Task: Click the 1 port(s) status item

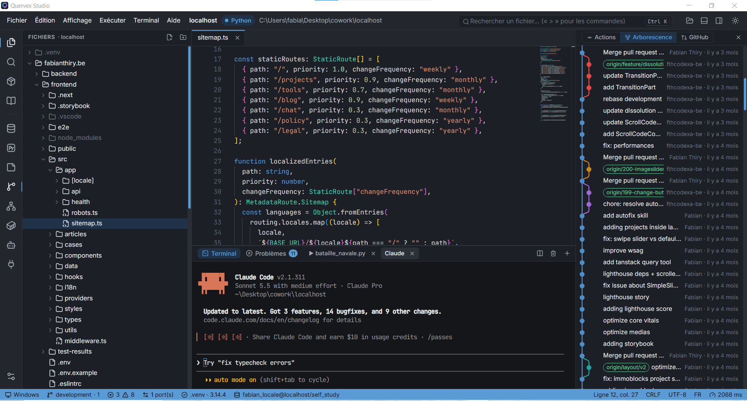Action: [x=158, y=395]
